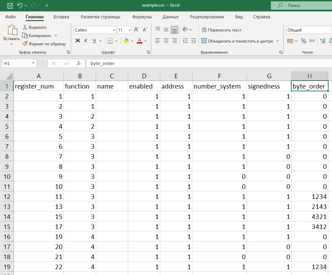Toggle underline formatting (Ч)
Viewport: 332px width, 275px height.
(x=94, y=41)
